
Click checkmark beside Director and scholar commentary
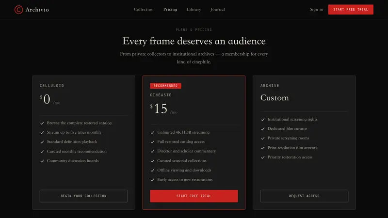pyautogui.click(x=152, y=151)
